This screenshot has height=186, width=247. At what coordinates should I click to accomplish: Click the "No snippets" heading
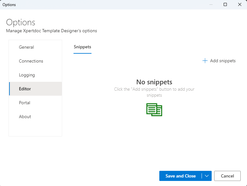(x=154, y=82)
